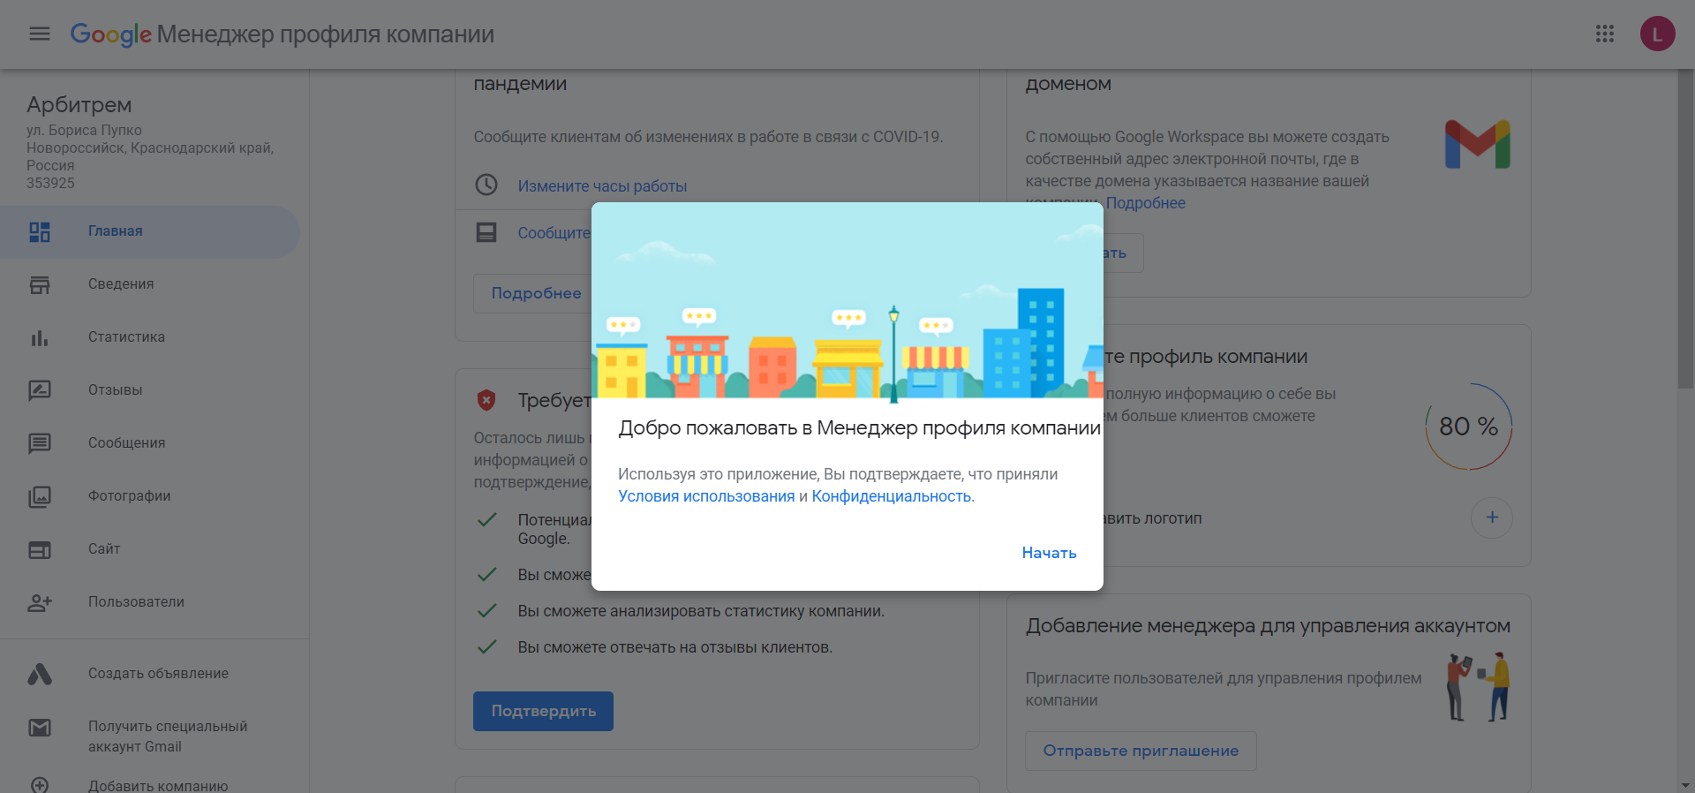Click the welcome dialog heading
Viewport: 1695px width, 793px height.
[x=859, y=428]
